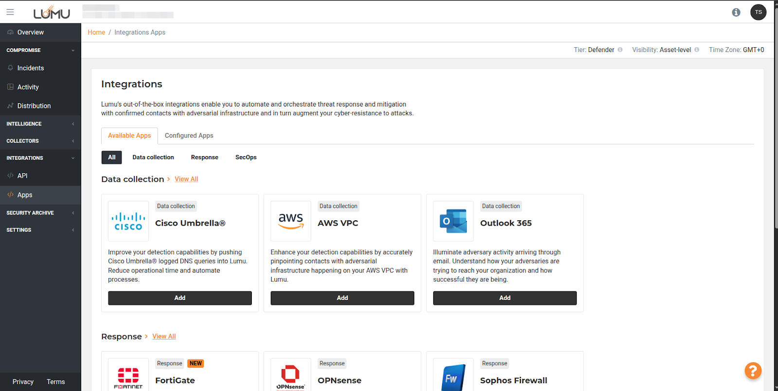Click the Outlook 365 logo

click(x=453, y=221)
